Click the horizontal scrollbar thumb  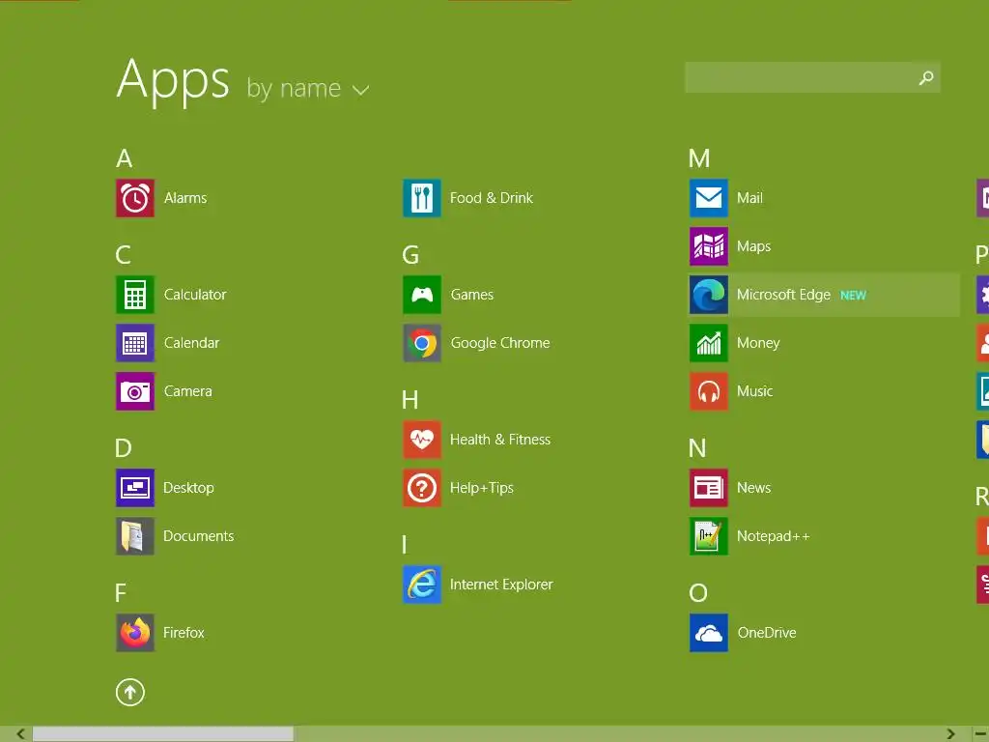pyautogui.click(x=162, y=734)
